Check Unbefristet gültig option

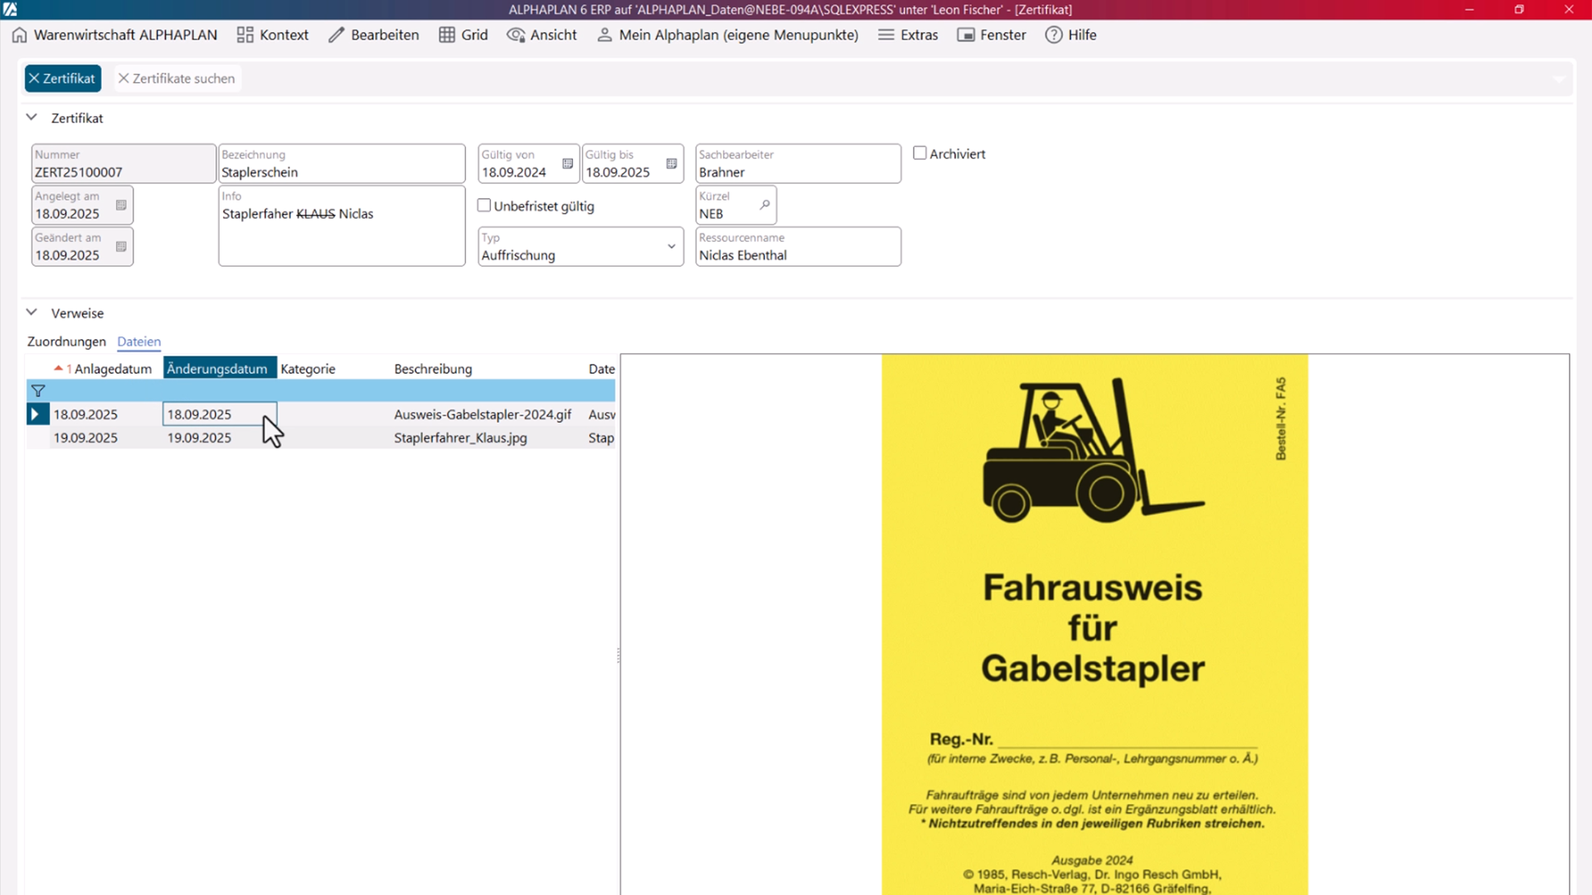coord(484,206)
